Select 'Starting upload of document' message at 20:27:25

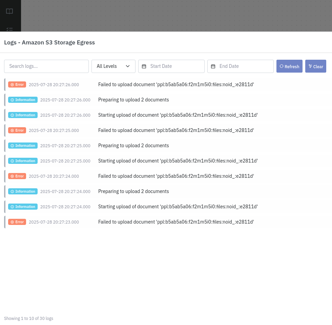pyautogui.click(x=178, y=161)
